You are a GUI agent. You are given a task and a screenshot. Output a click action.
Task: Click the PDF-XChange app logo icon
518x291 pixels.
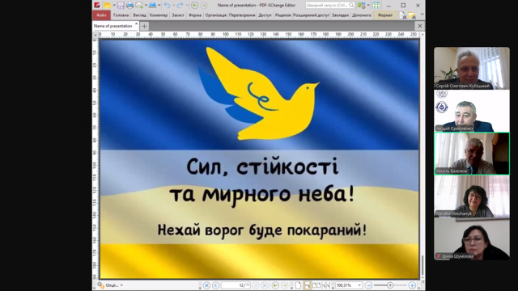[x=97, y=6]
